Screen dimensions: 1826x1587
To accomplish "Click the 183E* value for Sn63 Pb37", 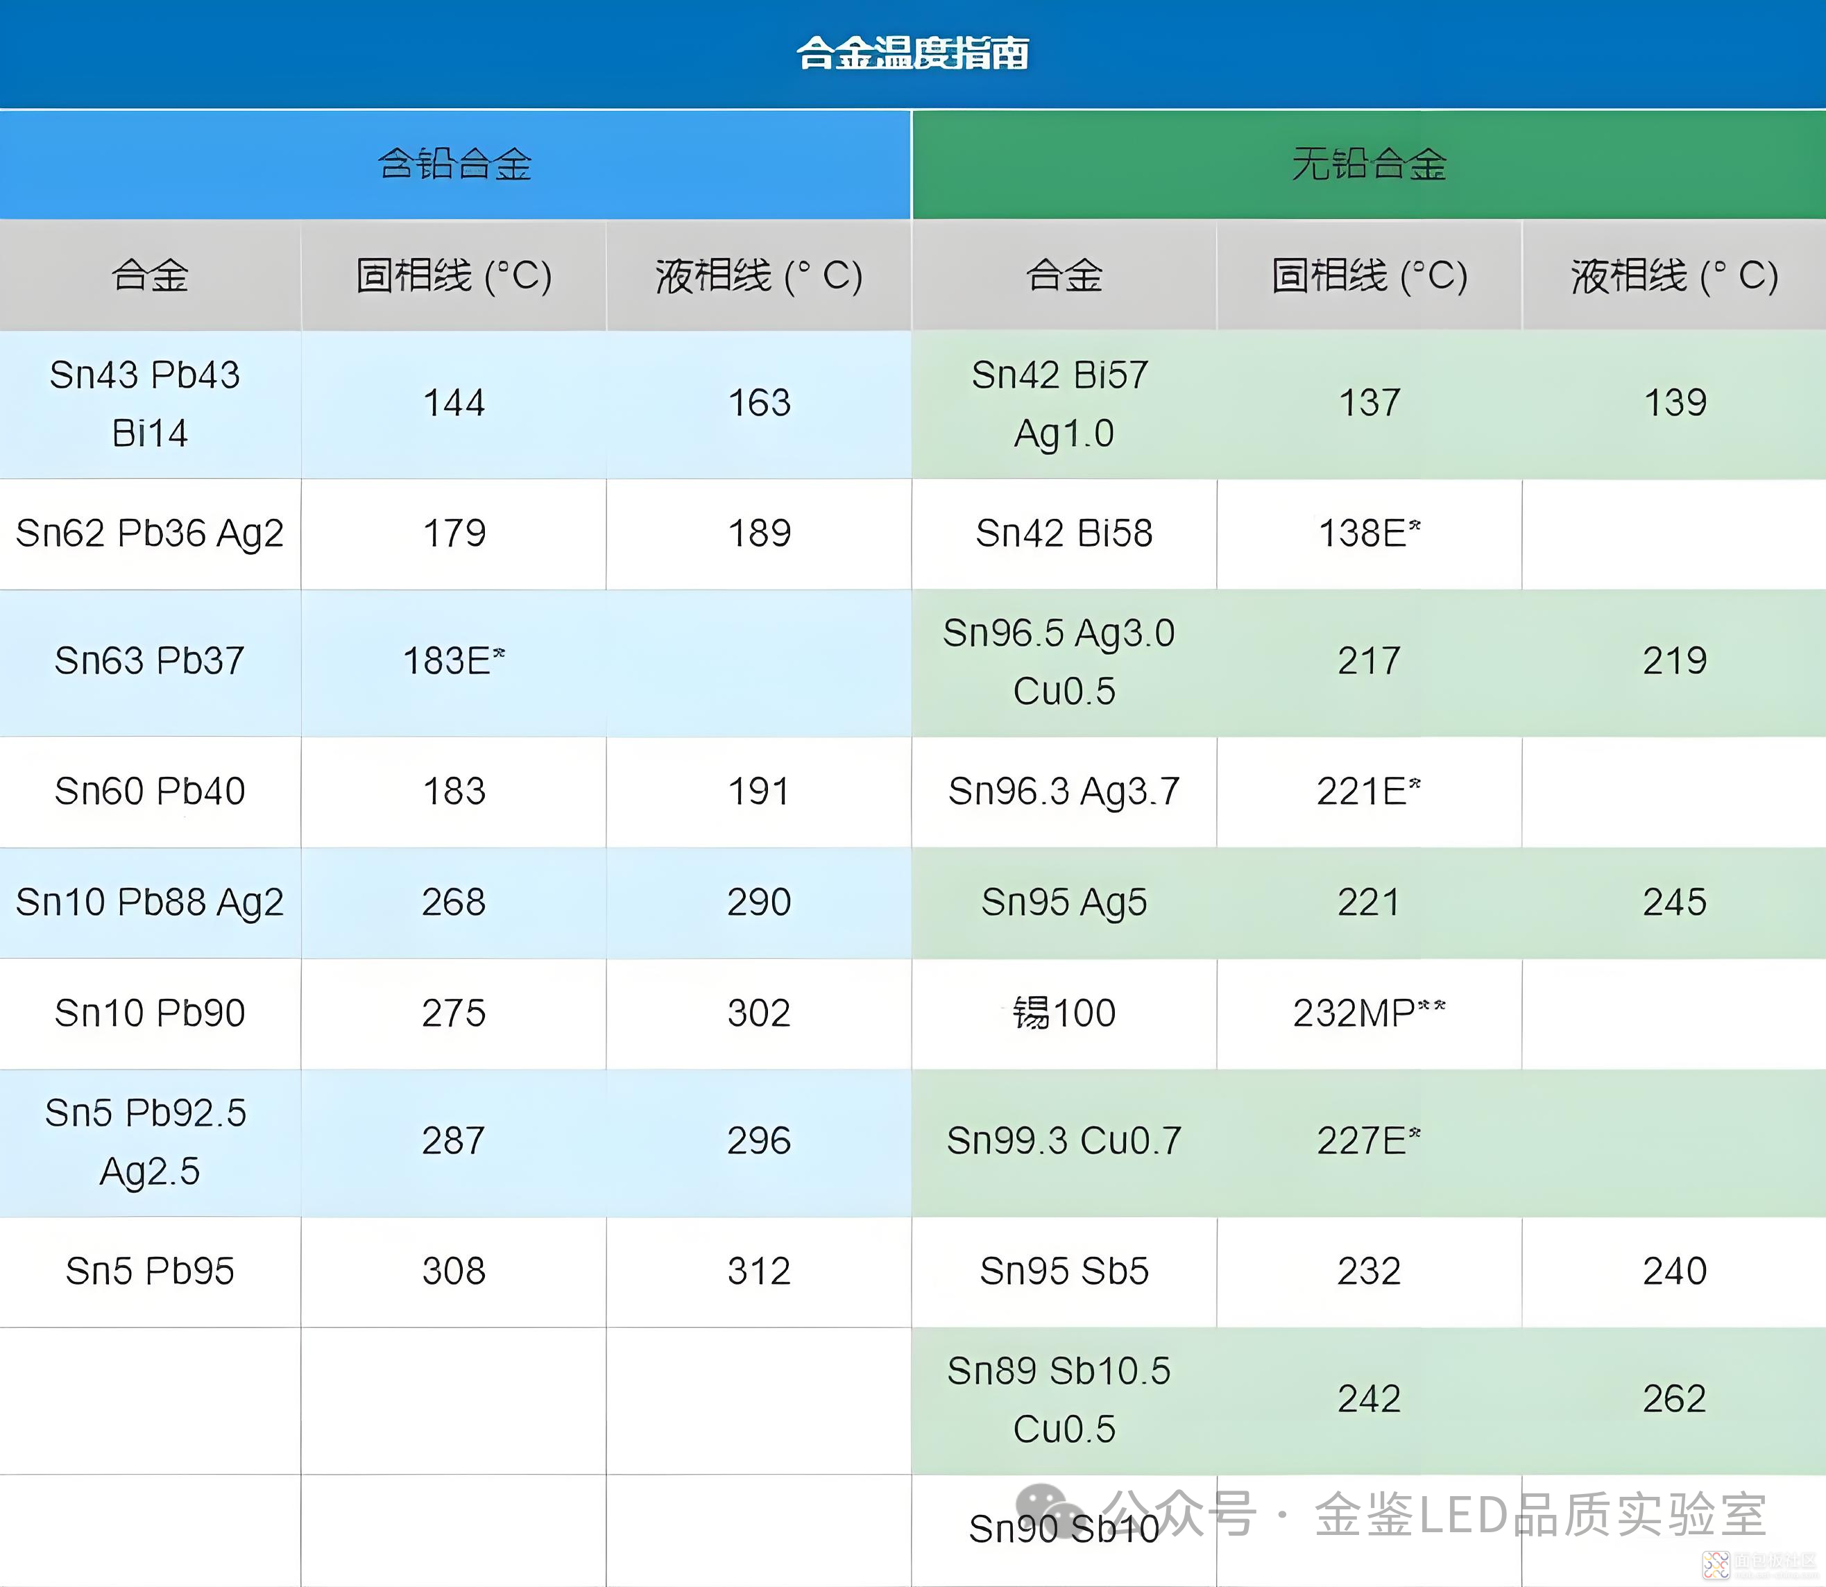I will click(x=454, y=660).
